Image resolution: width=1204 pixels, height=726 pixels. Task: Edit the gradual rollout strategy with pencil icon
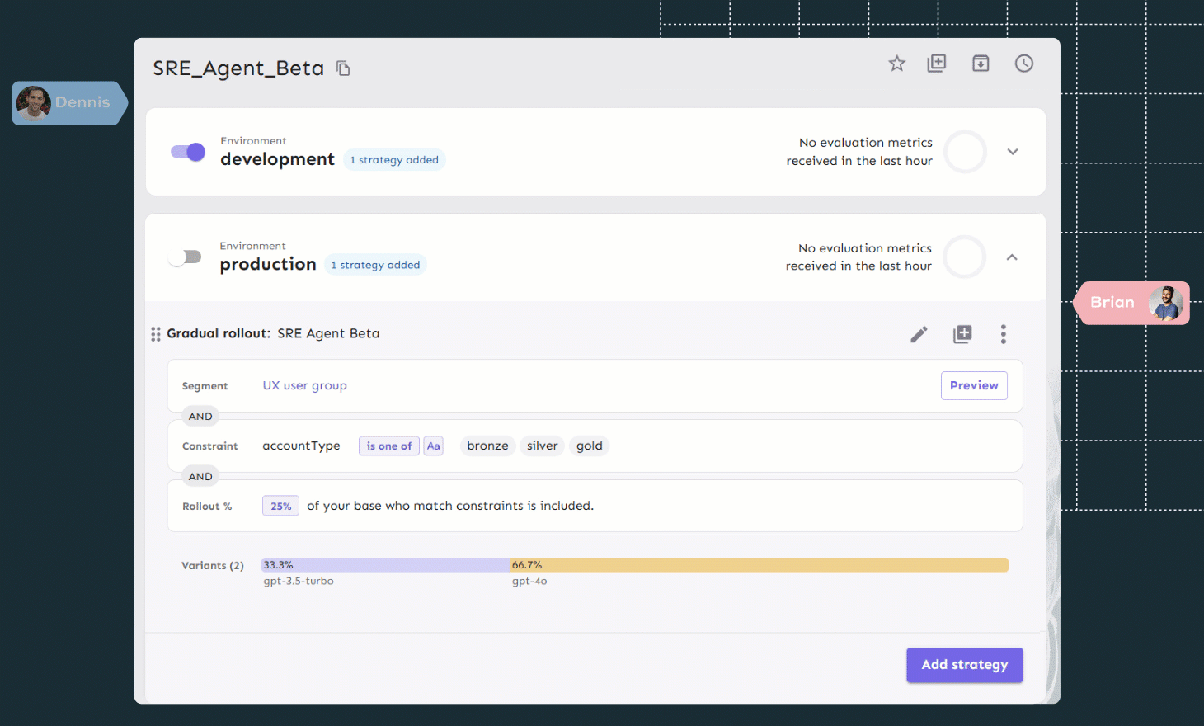[919, 334]
